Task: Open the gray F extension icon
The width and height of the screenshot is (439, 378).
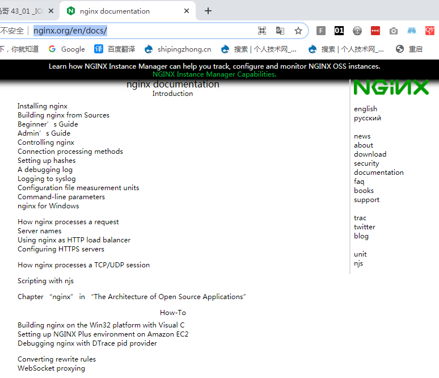Action: pyautogui.click(x=321, y=31)
